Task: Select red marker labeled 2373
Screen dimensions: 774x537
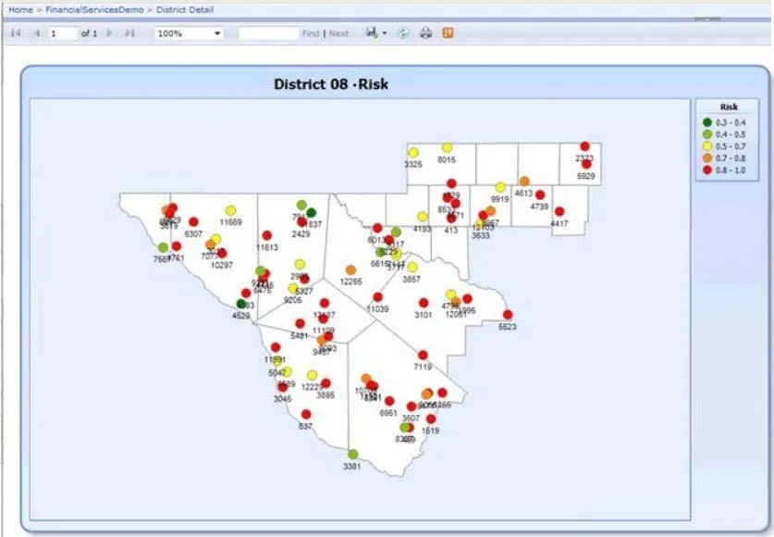Action: click(585, 146)
